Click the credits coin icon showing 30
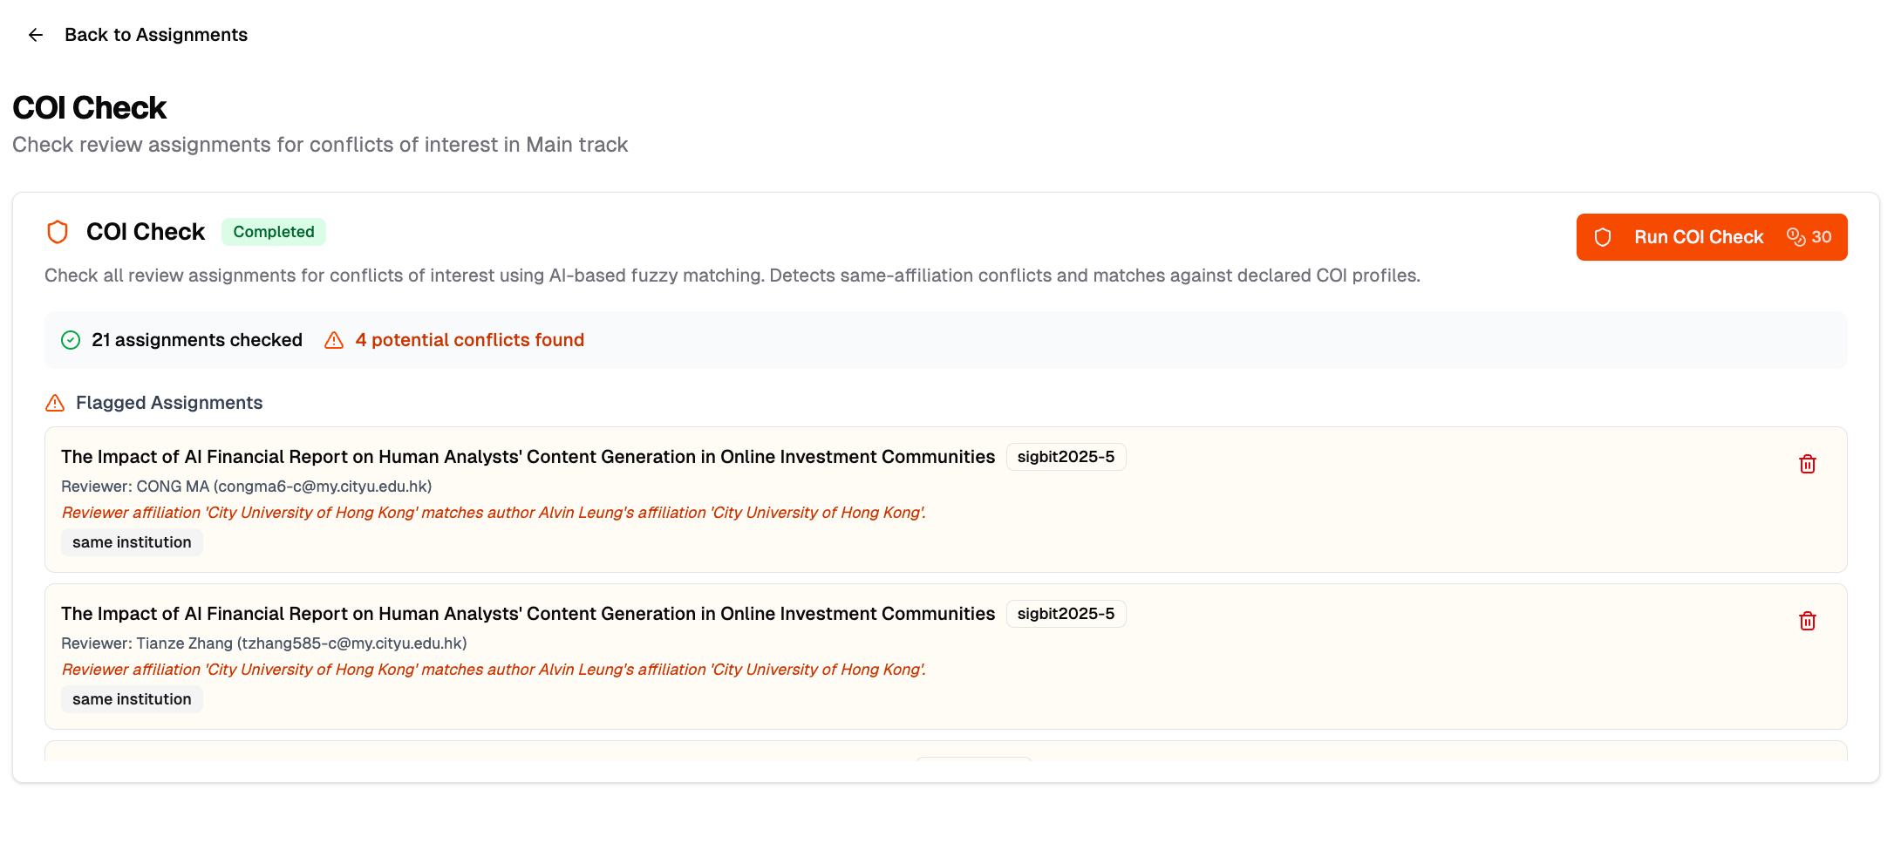The width and height of the screenshot is (1901, 844). click(x=1795, y=237)
